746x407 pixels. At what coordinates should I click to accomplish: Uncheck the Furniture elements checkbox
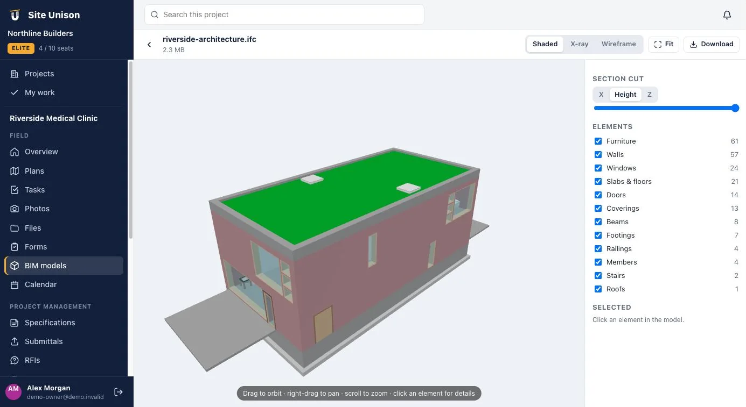(598, 141)
